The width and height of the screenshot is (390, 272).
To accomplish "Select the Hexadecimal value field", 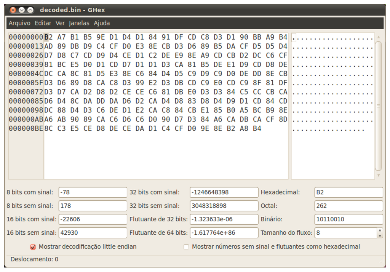I will pyautogui.click(x=348, y=192).
